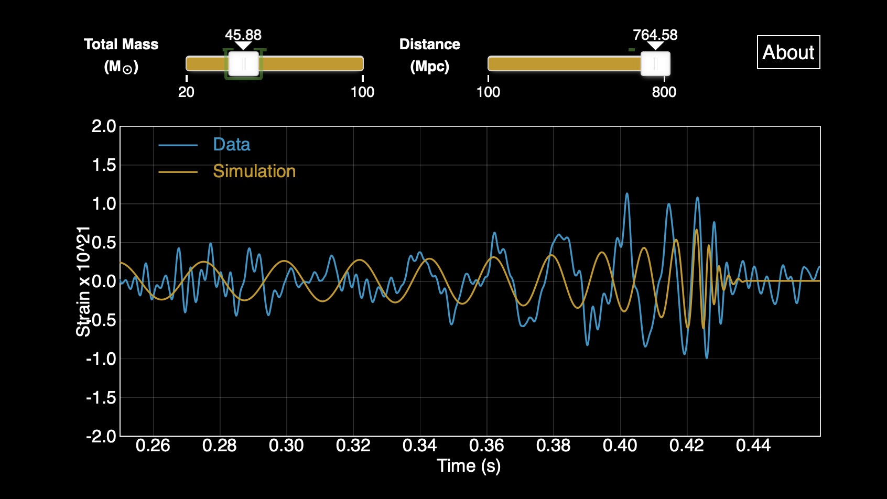The image size is (887, 499).
Task: Click the gold Simulation legend line sample
Action: (x=178, y=172)
